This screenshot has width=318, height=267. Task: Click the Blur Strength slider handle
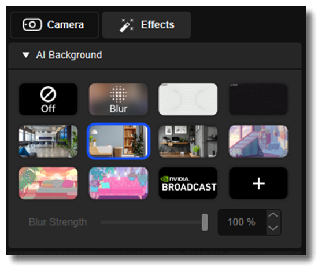[205, 222]
